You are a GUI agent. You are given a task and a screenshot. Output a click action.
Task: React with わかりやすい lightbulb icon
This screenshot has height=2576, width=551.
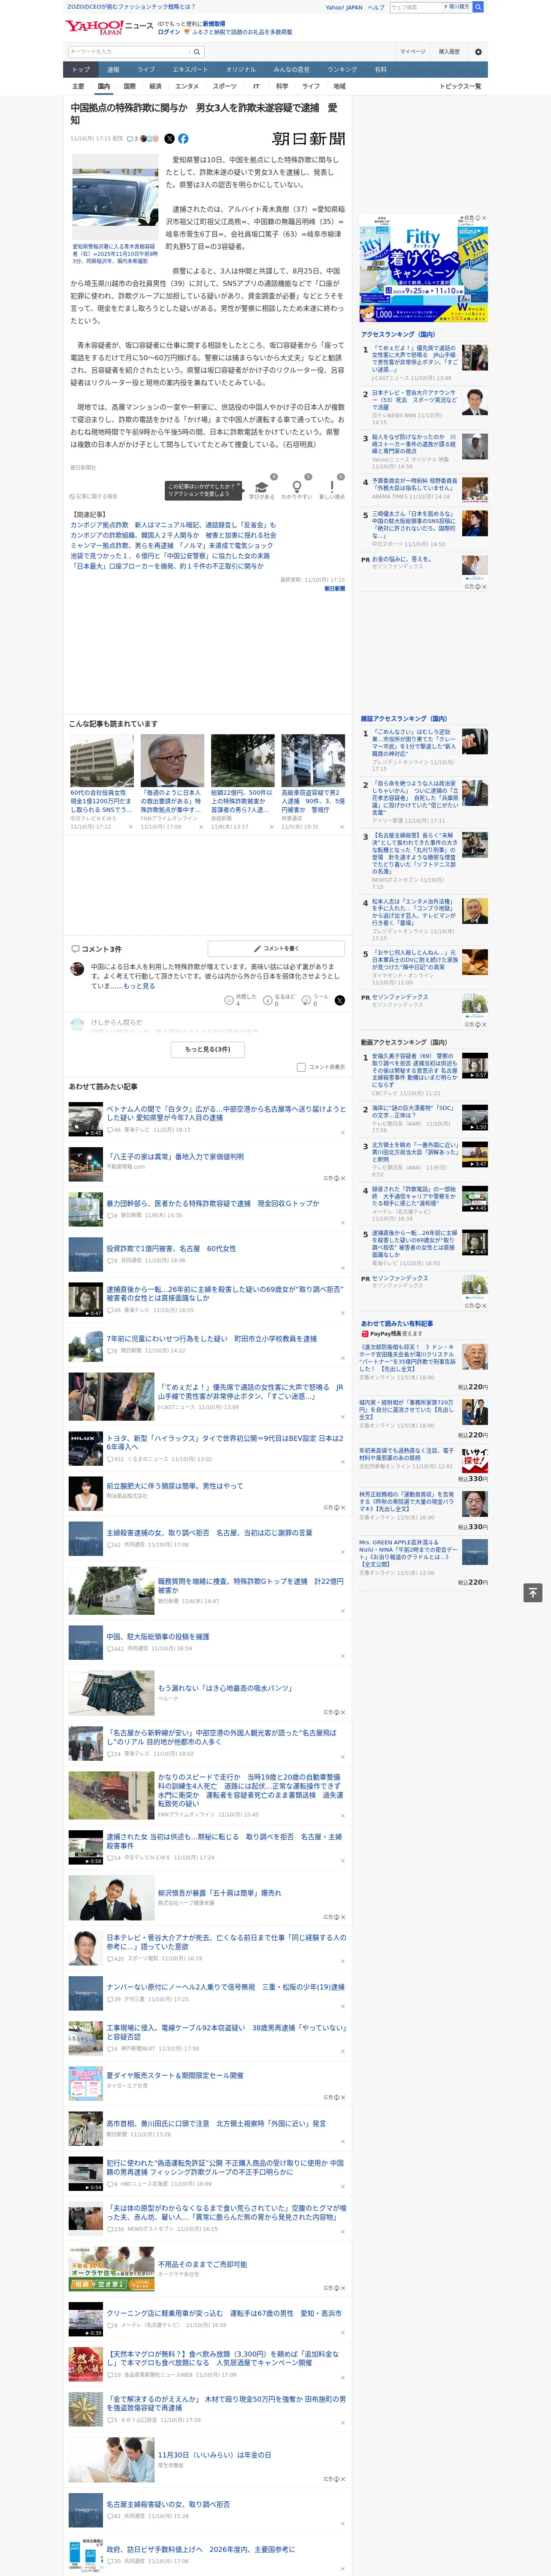point(296,487)
